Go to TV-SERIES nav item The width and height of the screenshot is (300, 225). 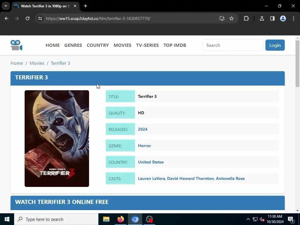[x=147, y=45]
